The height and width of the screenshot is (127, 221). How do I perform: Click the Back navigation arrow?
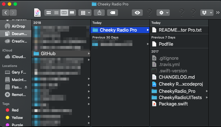pos(6,13)
